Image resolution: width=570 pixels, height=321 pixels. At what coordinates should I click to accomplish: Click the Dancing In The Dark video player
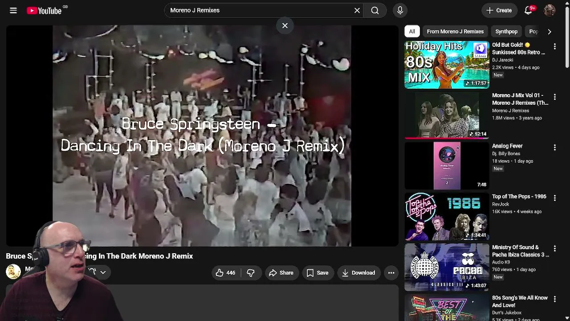coord(202,136)
